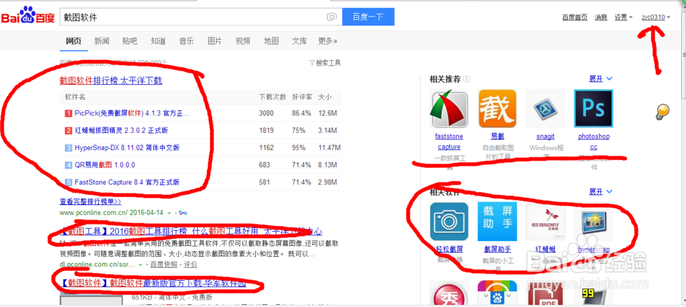Switch to the 地图 tab
Screen dimensions: 686x307
coord(271,41)
